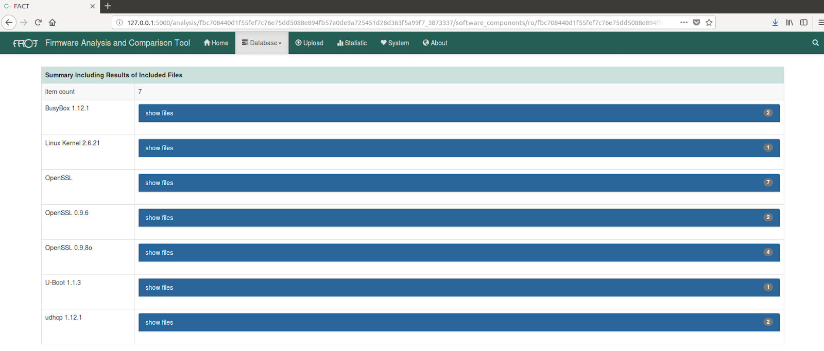
Task: Bookmark this page with star icon
Action: click(709, 22)
